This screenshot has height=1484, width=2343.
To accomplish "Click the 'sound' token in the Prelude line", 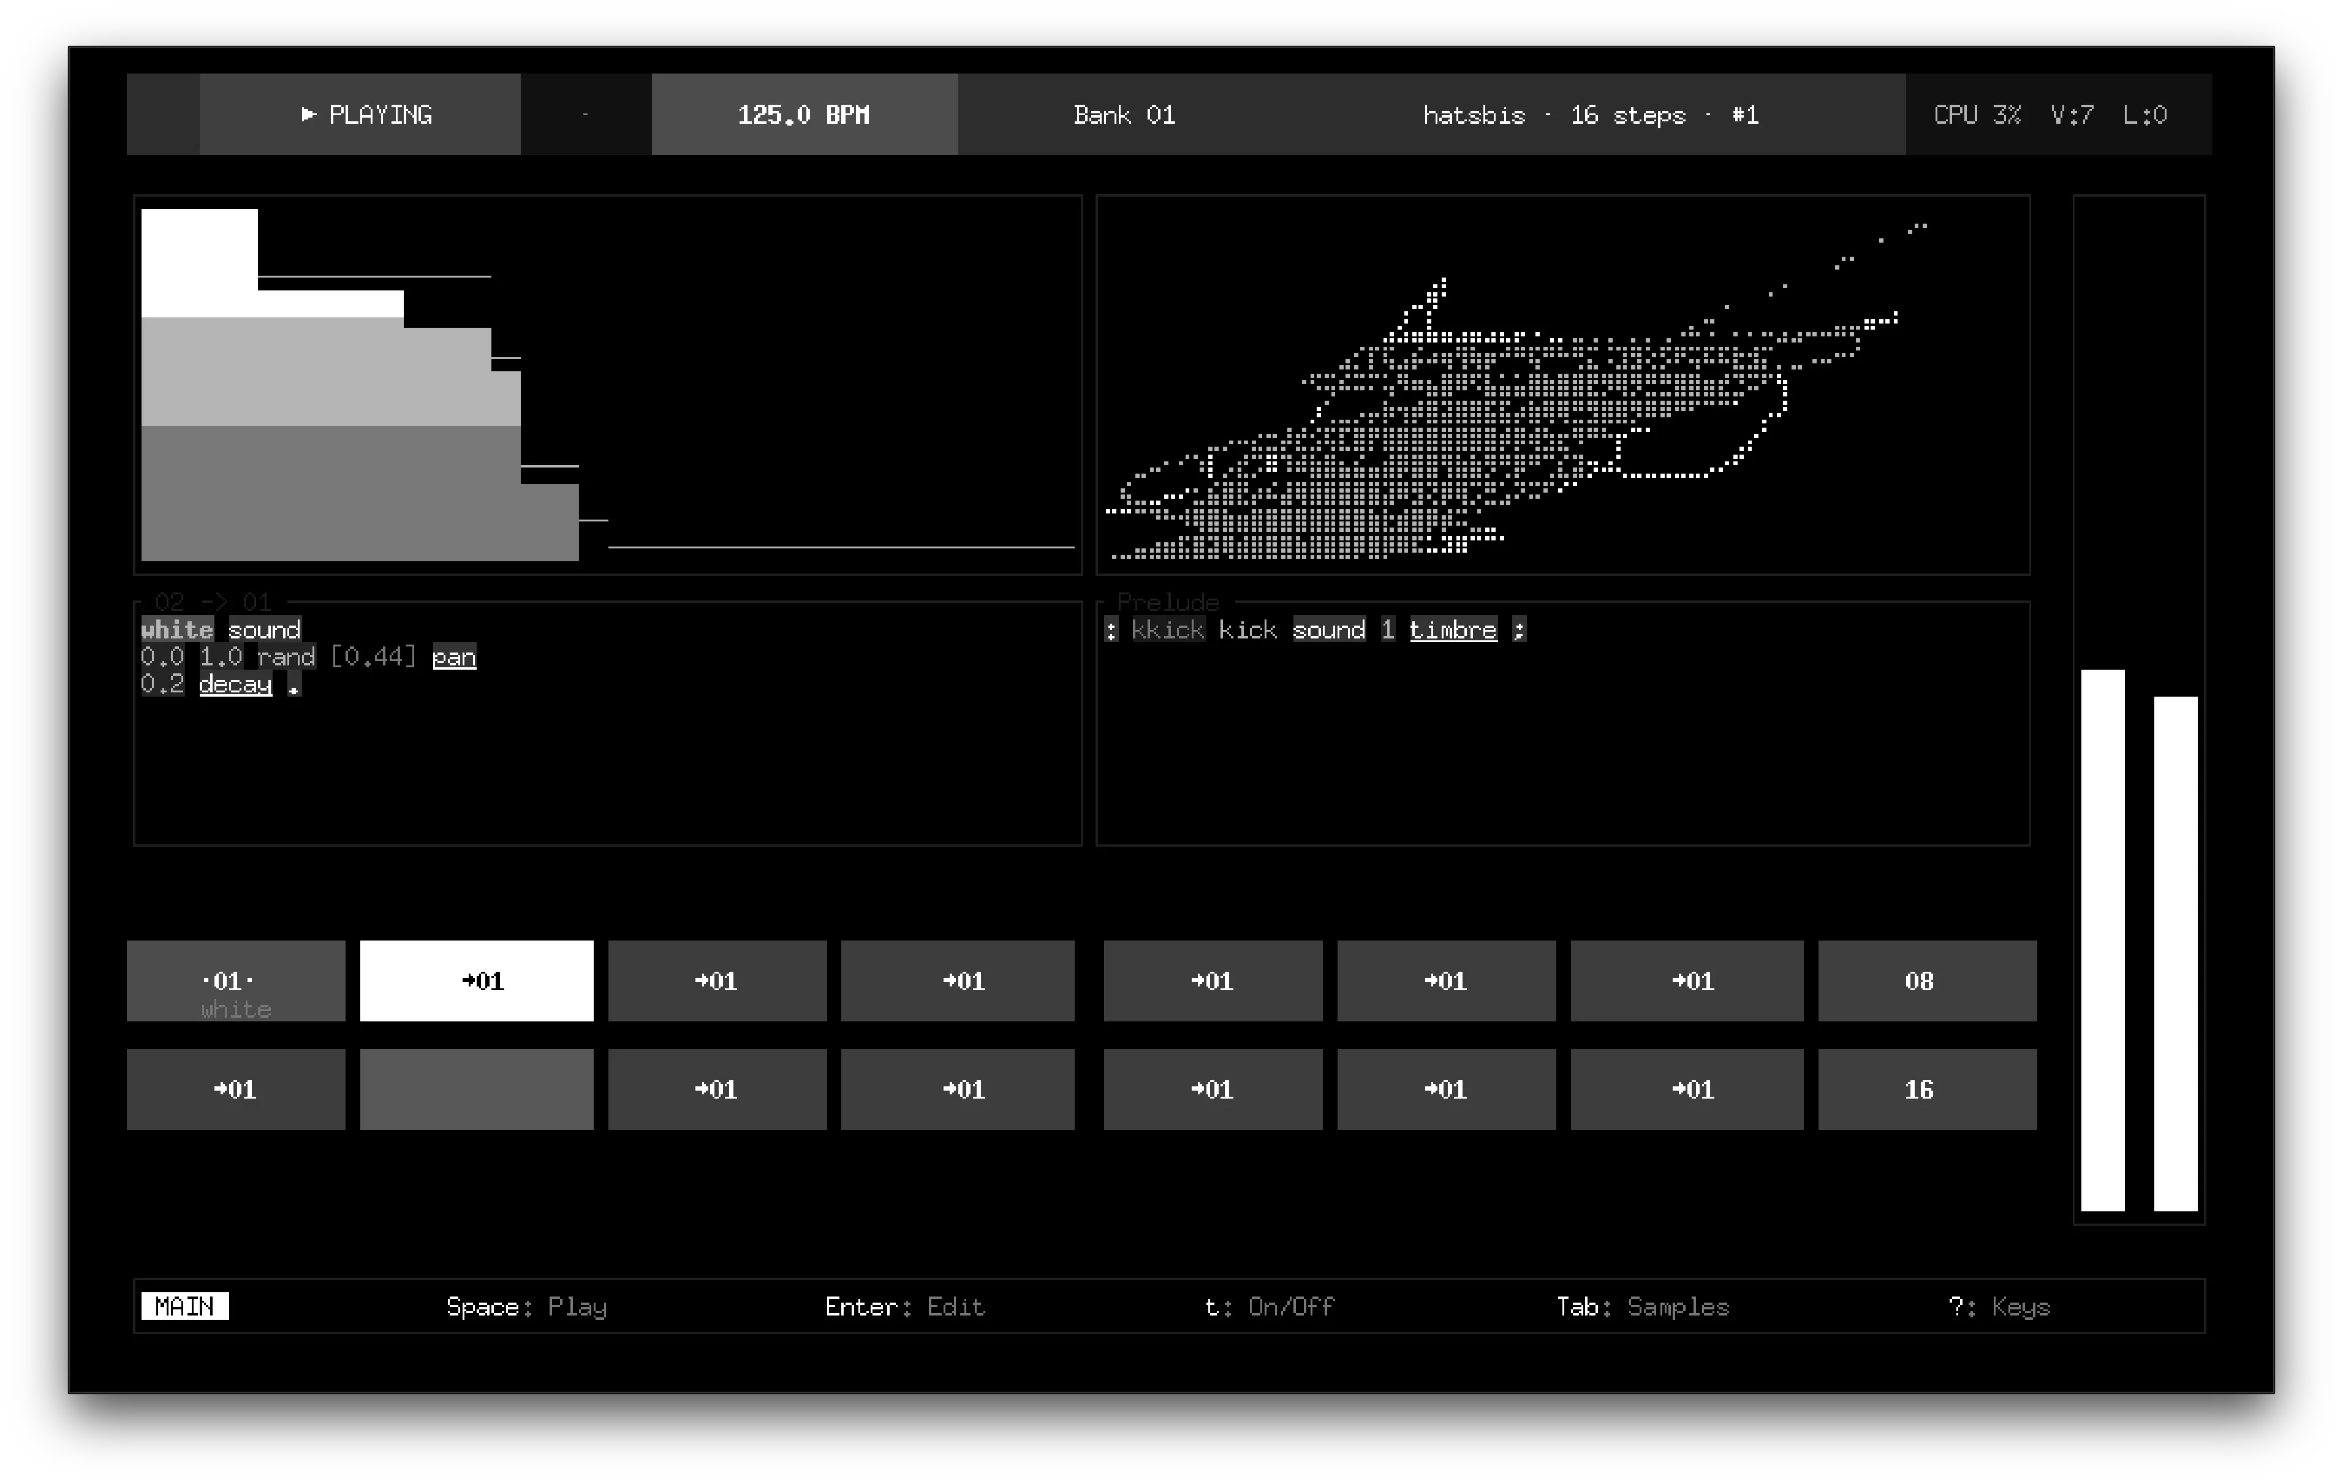I will (1329, 630).
